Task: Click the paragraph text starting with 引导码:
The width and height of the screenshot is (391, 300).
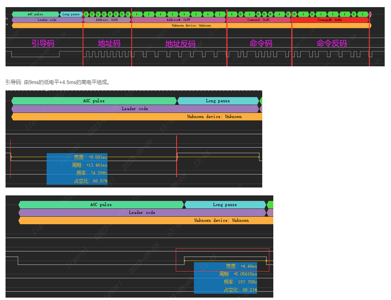Action: tap(58, 82)
